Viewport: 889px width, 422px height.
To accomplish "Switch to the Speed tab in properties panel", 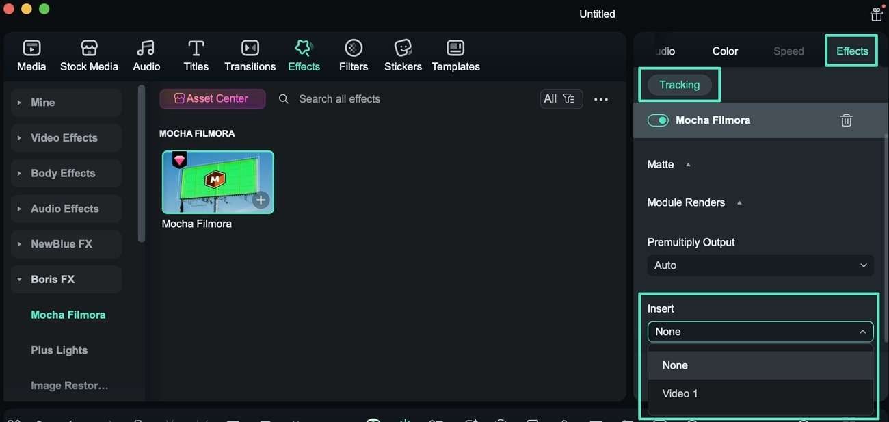I will click(788, 51).
